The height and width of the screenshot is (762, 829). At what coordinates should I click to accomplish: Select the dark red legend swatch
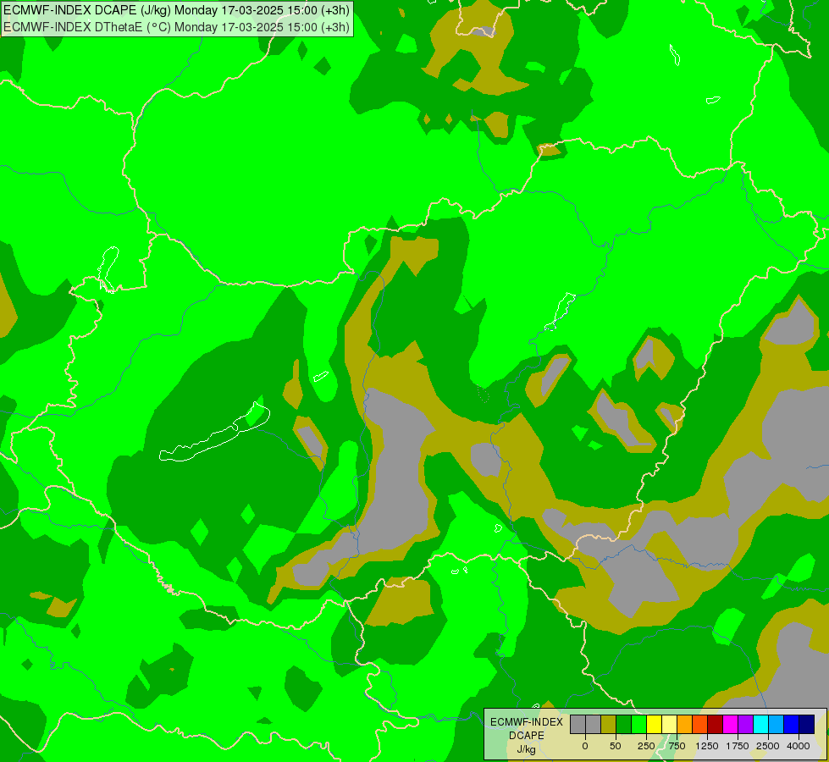716,724
